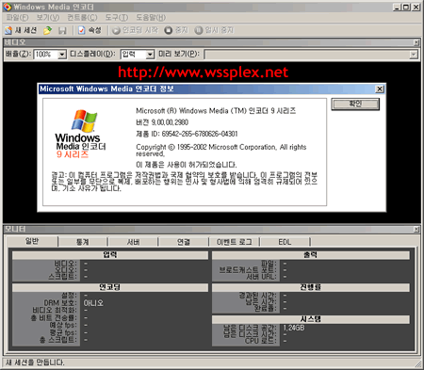Click the window resize grip in status bar
Image resolution: width=424 pixels, height=370 pixels.
418,364
